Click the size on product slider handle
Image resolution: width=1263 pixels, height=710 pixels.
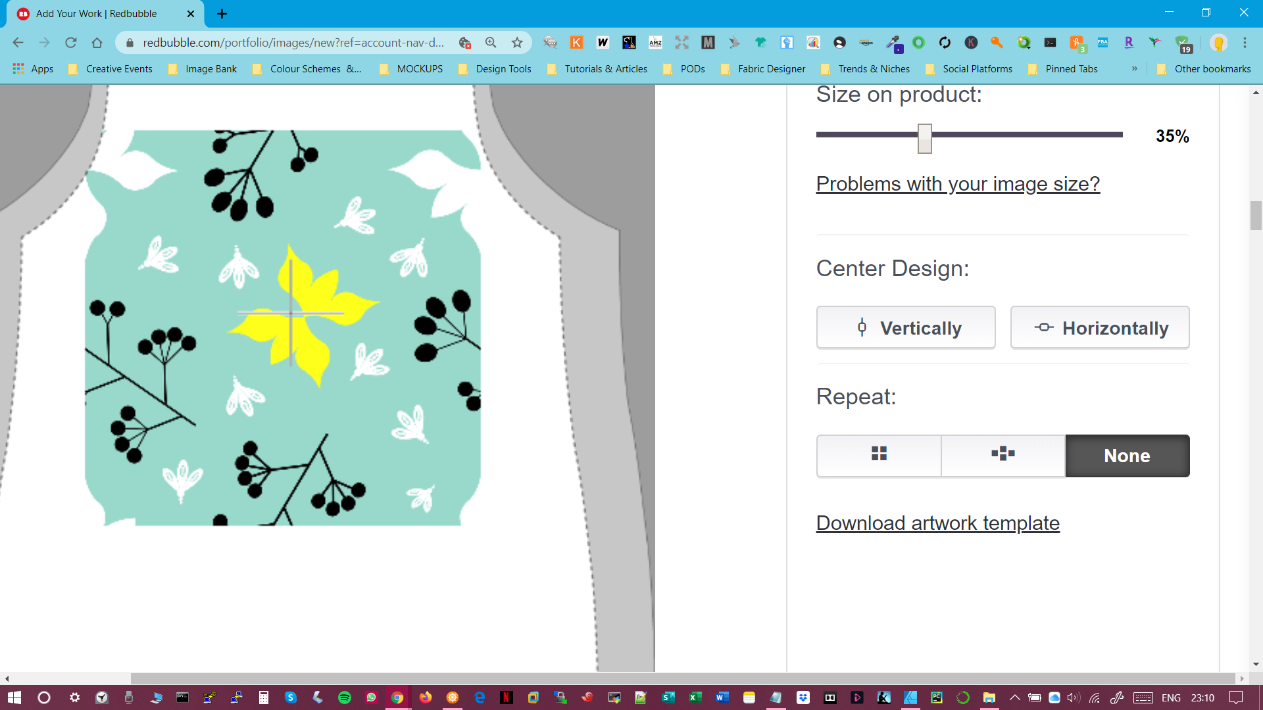pos(925,138)
